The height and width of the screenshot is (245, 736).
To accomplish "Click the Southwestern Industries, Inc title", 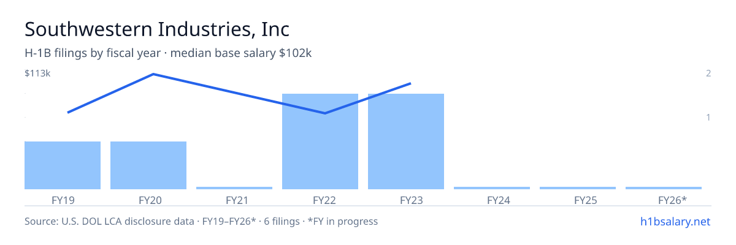I will pyautogui.click(x=156, y=29).
